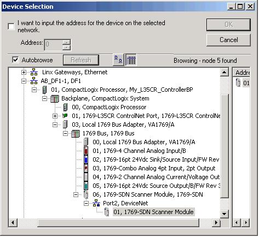Click the 1769-L35CR ControlNet Port green icon
Screen dimensions: 259x237
pos(65,116)
